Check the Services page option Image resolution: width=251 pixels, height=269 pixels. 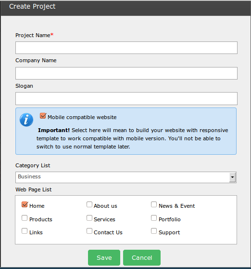click(89, 218)
